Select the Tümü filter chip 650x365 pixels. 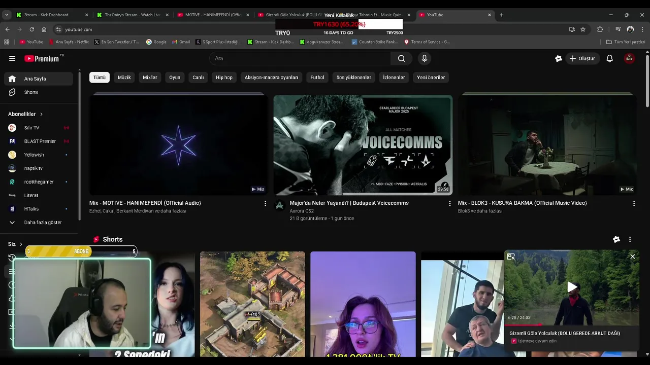(x=100, y=78)
